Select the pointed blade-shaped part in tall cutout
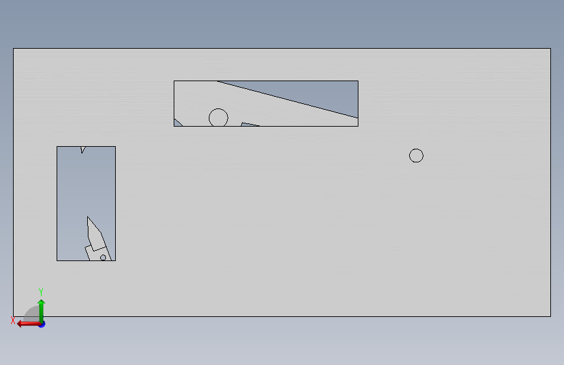 click(96, 239)
